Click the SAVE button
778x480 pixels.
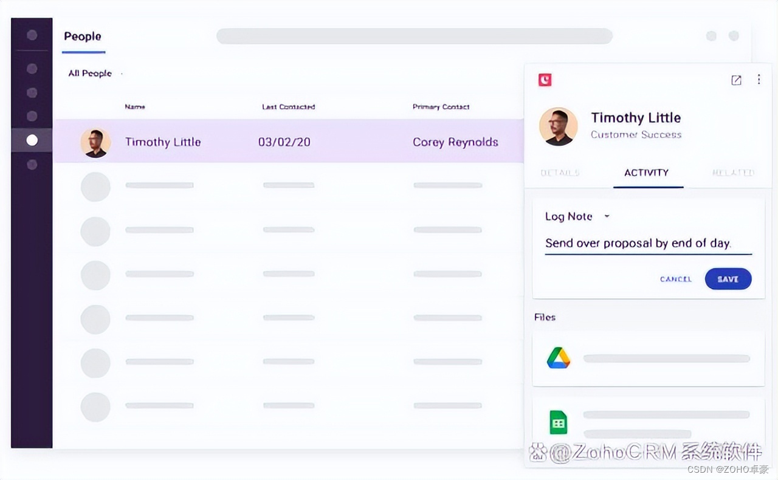coord(728,279)
